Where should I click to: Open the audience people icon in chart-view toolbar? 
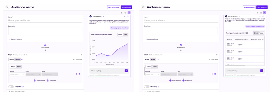tap(122, 13)
